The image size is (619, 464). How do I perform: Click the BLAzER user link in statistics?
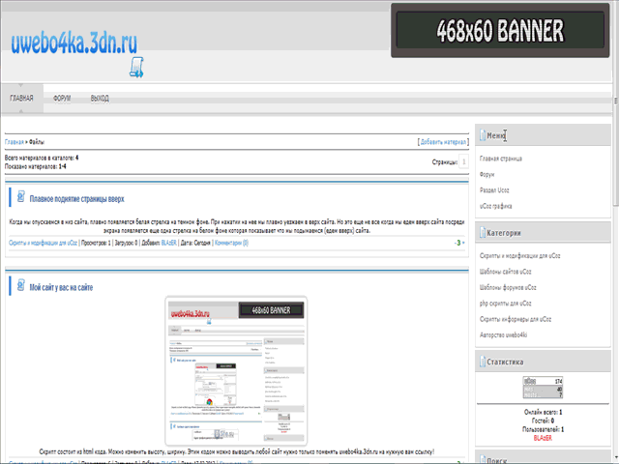(x=543, y=437)
